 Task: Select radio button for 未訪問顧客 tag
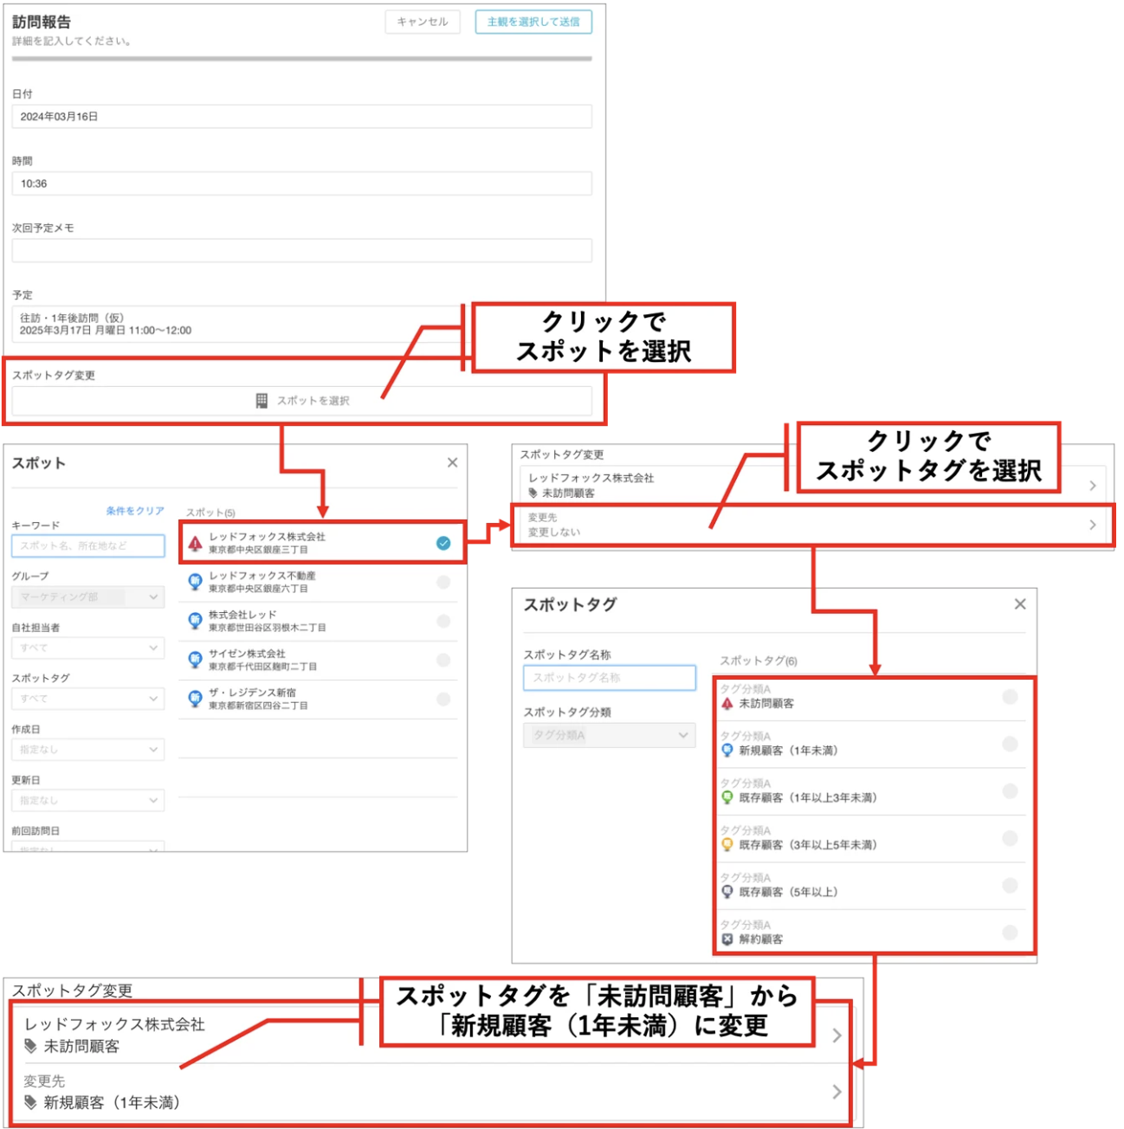point(1010,697)
